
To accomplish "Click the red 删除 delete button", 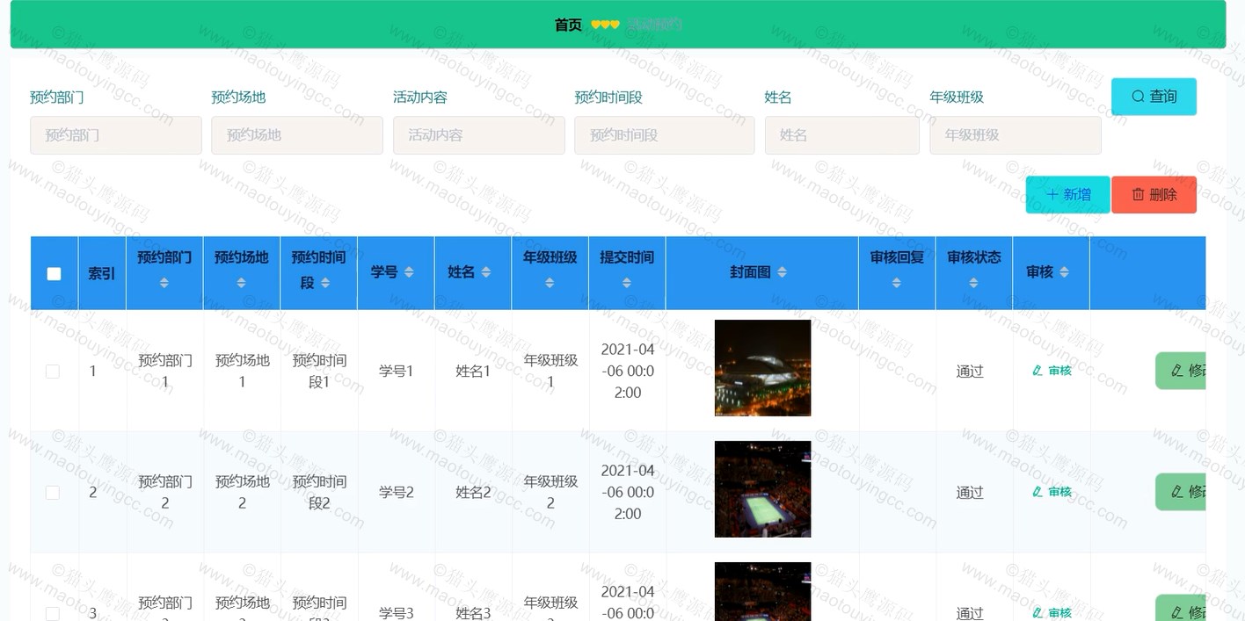I will coord(1154,195).
